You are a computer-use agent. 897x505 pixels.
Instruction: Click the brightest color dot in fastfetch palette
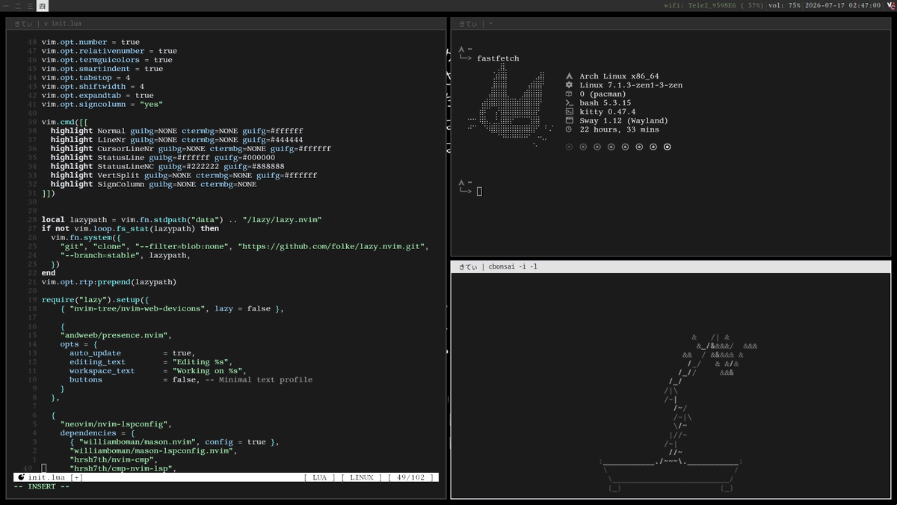pos(668,147)
